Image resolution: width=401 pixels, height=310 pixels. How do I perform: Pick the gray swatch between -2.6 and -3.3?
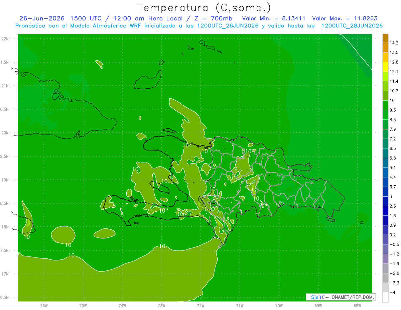click(386, 278)
